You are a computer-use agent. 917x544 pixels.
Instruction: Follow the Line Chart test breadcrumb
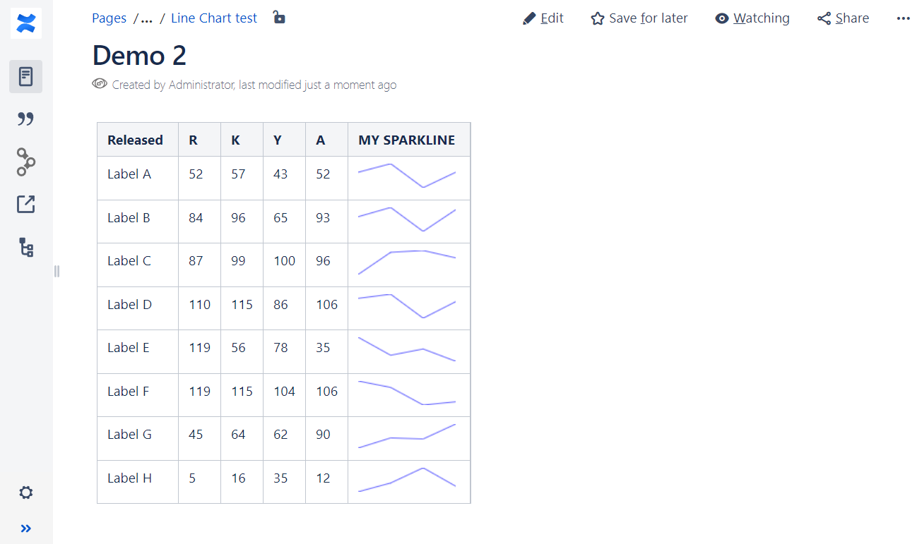[214, 18]
